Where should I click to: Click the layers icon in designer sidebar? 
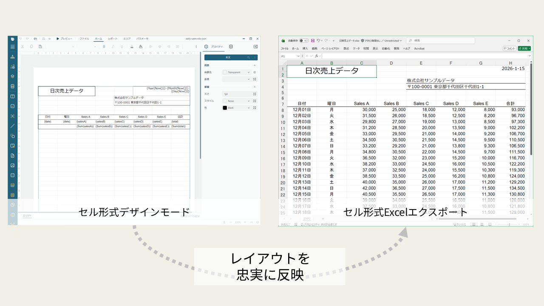12,76
